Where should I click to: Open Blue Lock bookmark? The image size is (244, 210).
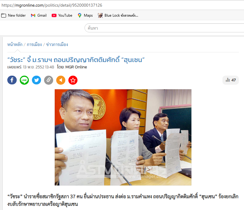click(118, 15)
